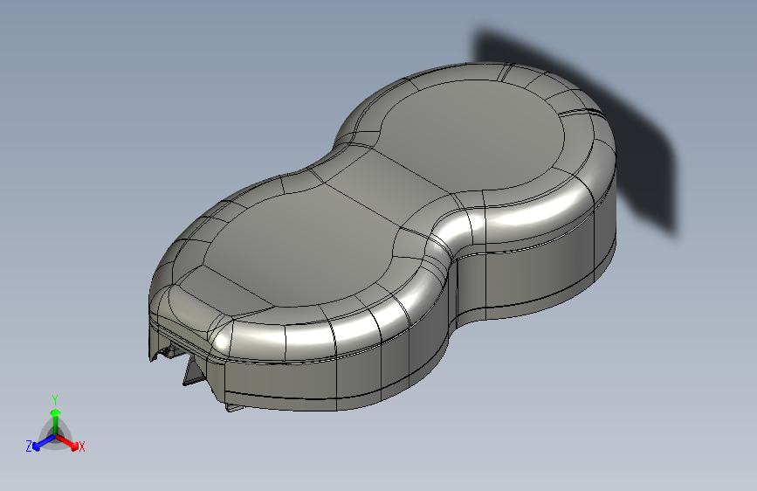Click the green Y axis arrow

[56, 420]
